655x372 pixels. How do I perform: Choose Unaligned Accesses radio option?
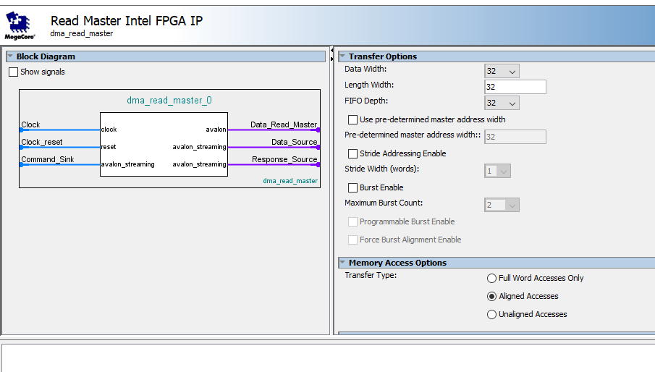[491, 314]
